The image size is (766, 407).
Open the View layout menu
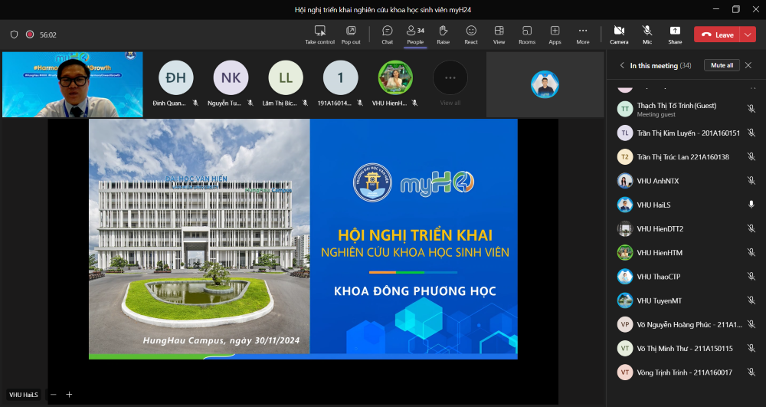[x=499, y=31]
